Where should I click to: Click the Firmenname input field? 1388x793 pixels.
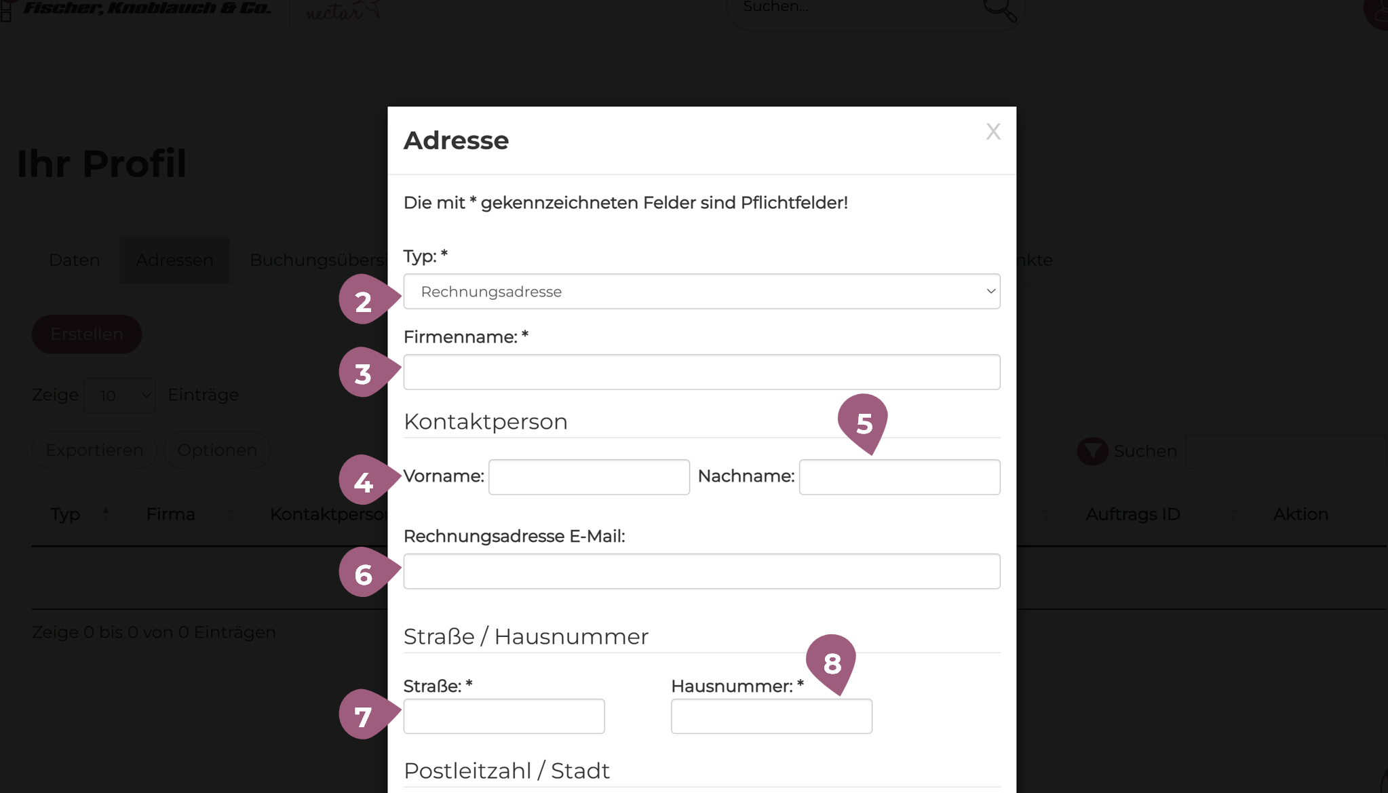click(701, 372)
